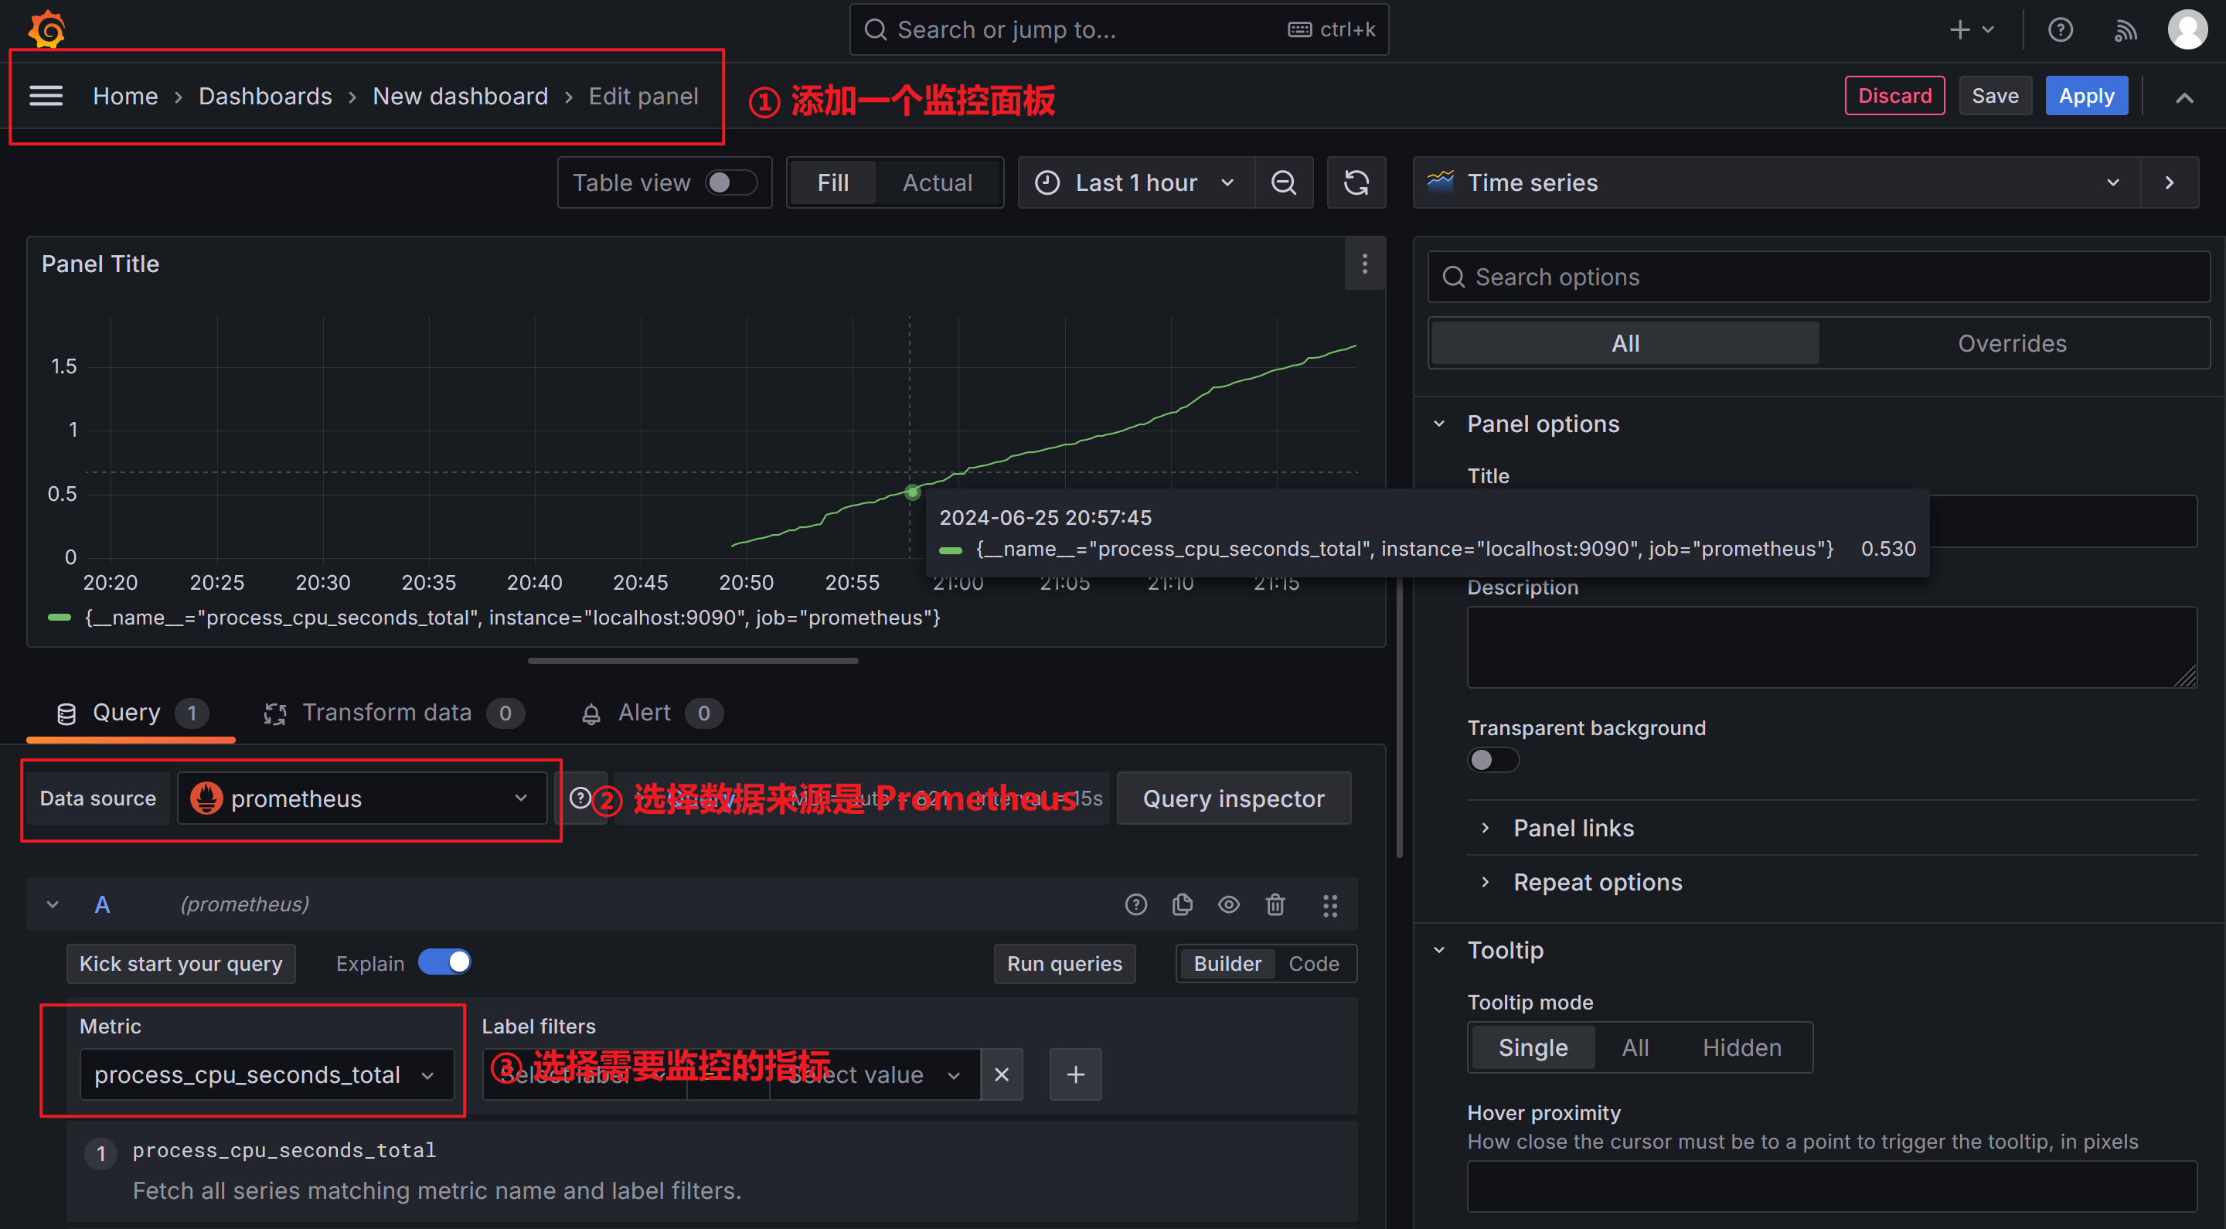Turn off the Explain toggle
Screen dimensions: 2226x1229
pos(444,962)
